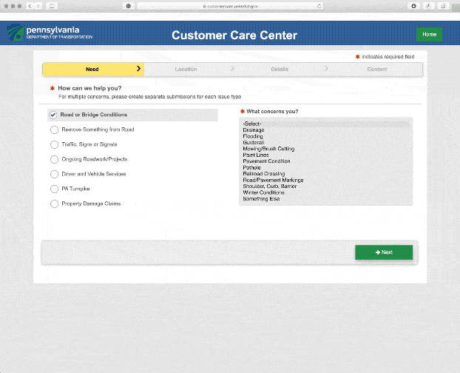Screen dimensions: 460x373
Task: Select Winter Conditions from concerns list
Action: click(263, 192)
